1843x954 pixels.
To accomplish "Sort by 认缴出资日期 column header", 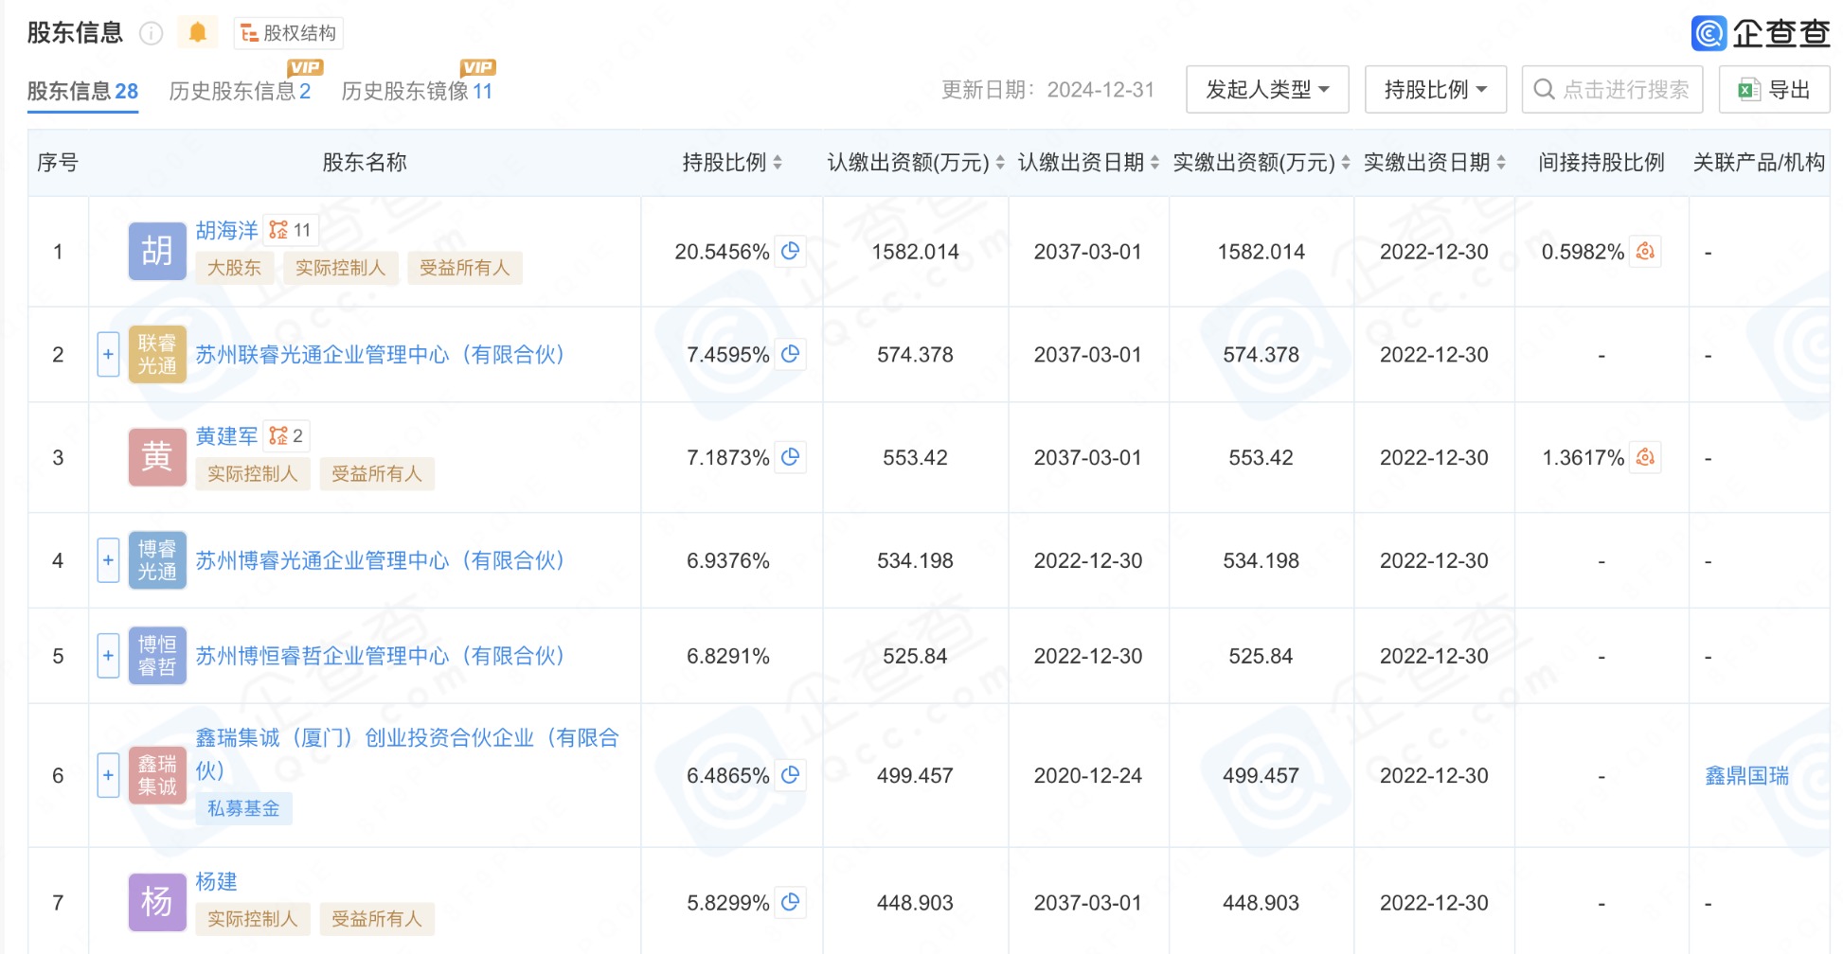I will 1088,163.
